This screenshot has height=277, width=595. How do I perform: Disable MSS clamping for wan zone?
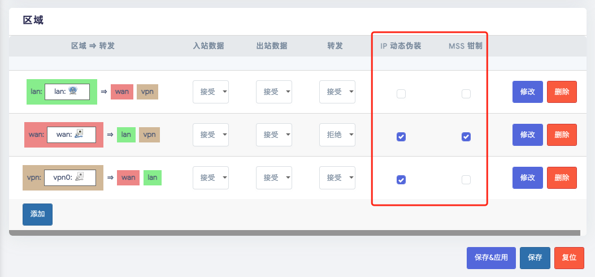[466, 137]
